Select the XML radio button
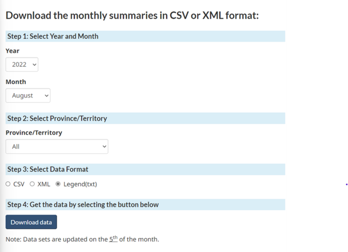Image resolution: width=348 pixels, height=252 pixels. tap(32, 184)
